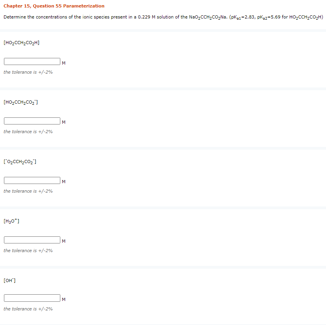The image size is (326, 325).
Task: Select the Chapter 15 Question 55 heading
Action: (x=53, y=6)
